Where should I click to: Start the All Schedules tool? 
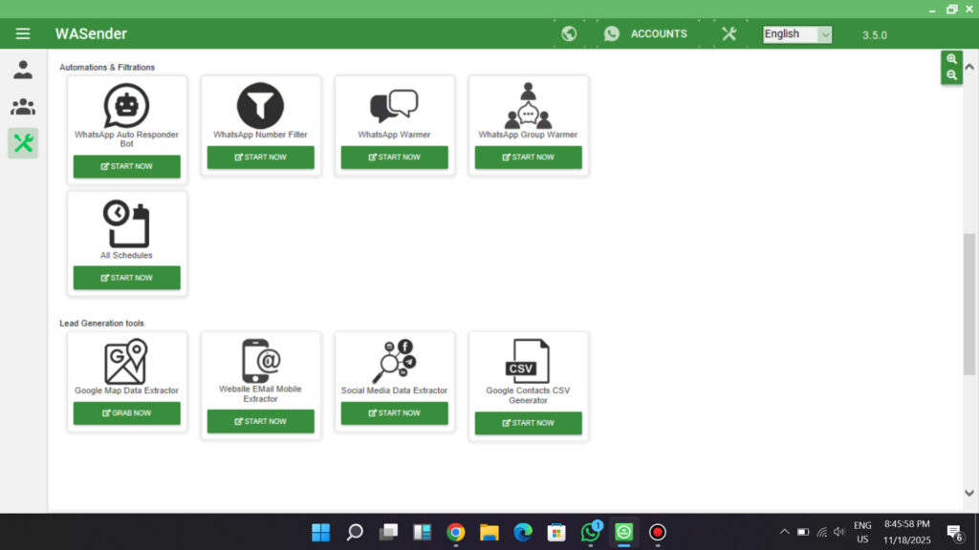point(126,278)
